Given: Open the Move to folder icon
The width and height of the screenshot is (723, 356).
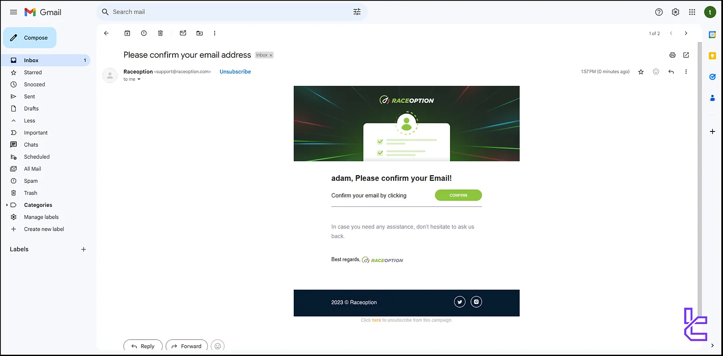Looking at the screenshot, I should point(200,33).
